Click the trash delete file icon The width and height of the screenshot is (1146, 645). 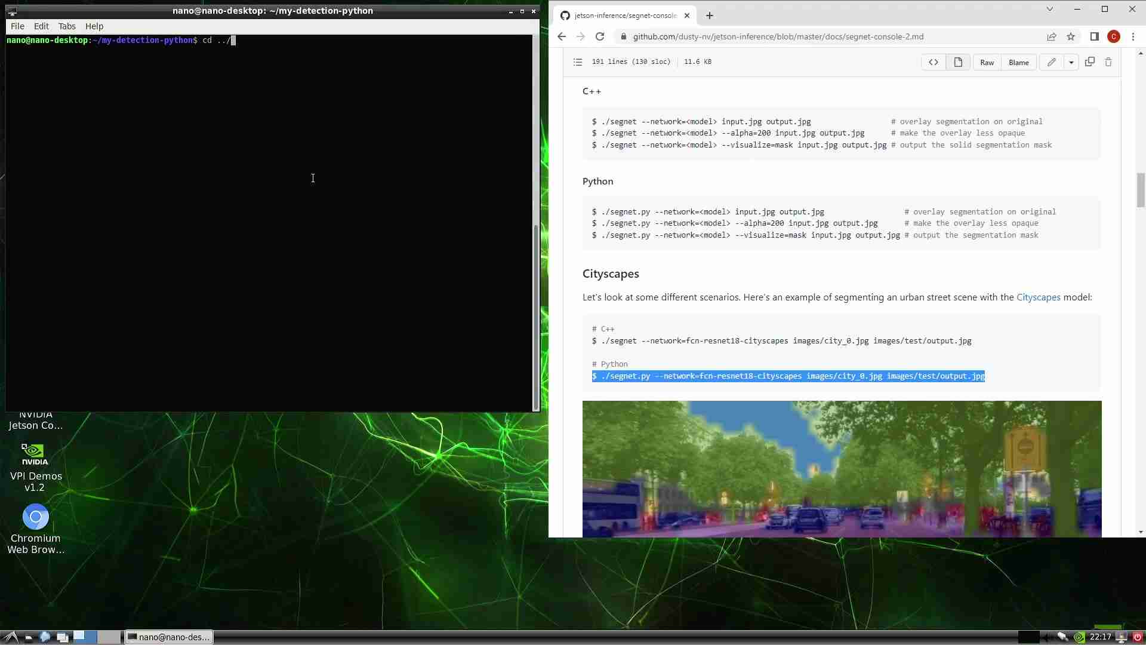(x=1108, y=62)
